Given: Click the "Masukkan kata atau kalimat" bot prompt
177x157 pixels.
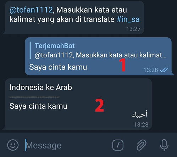Looking at the screenshot, I should (x=74, y=15).
